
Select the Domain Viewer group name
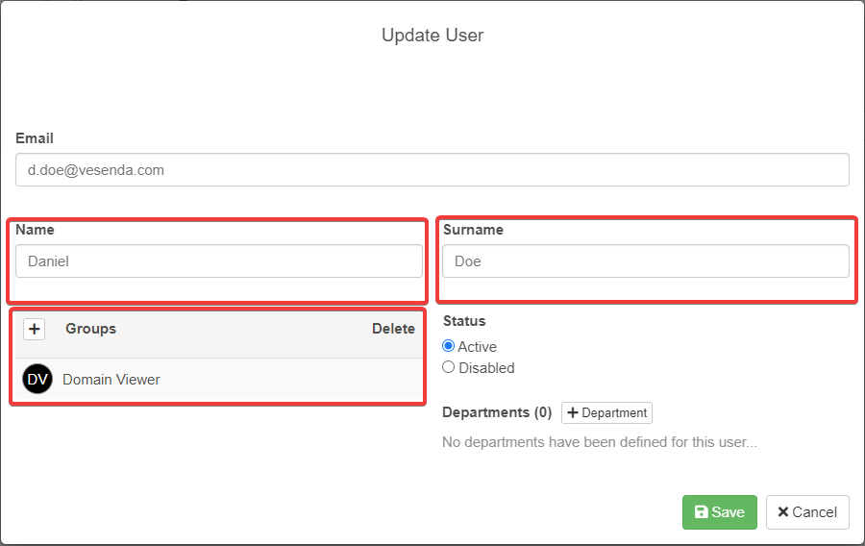111,380
